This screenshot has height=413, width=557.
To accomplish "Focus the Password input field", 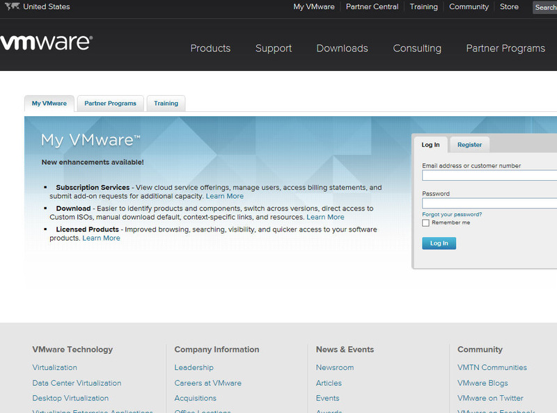I will 489,204.
